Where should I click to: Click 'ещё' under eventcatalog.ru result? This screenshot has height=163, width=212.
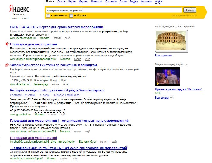[x=67, y=38]
